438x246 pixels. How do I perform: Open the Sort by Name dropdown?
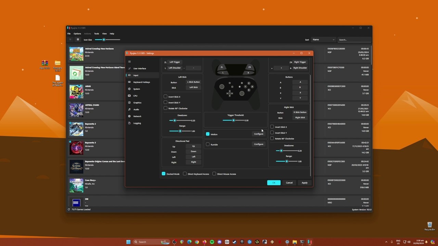pyautogui.click(x=323, y=40)
